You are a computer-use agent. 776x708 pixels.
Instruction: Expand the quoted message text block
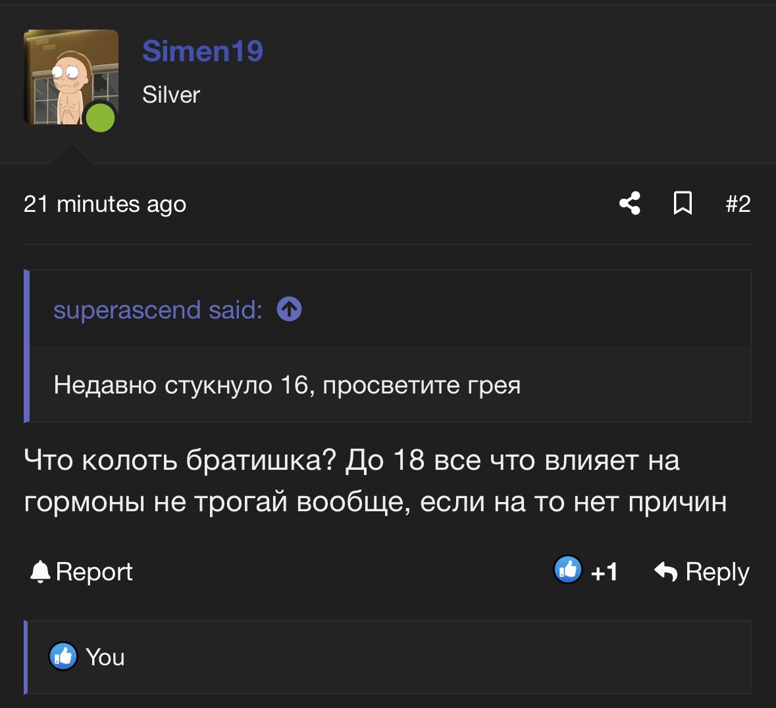(x=287, y=385)
